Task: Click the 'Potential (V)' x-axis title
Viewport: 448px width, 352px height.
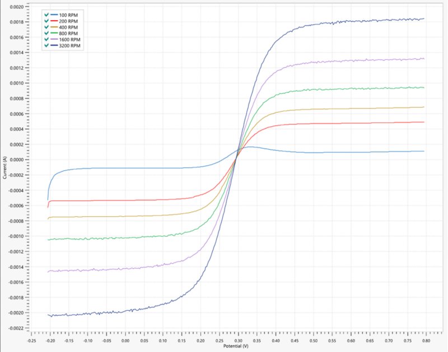Action: pyautogui.click(x=236, y=346)
